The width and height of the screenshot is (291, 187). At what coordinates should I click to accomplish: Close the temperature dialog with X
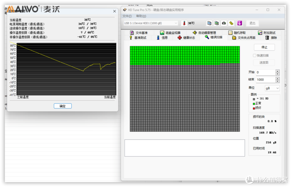click(114, 11)
